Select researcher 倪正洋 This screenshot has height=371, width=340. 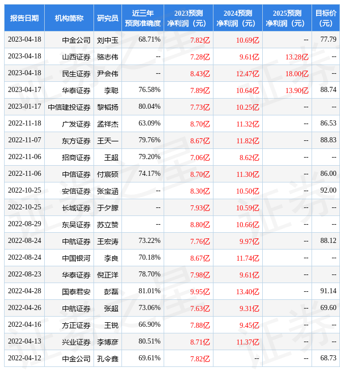[108, 275]
